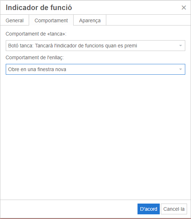The height and width of the screenshot is (219, 191).
Task: Click the footer area left of D'acord
Action: click(69, 209)
